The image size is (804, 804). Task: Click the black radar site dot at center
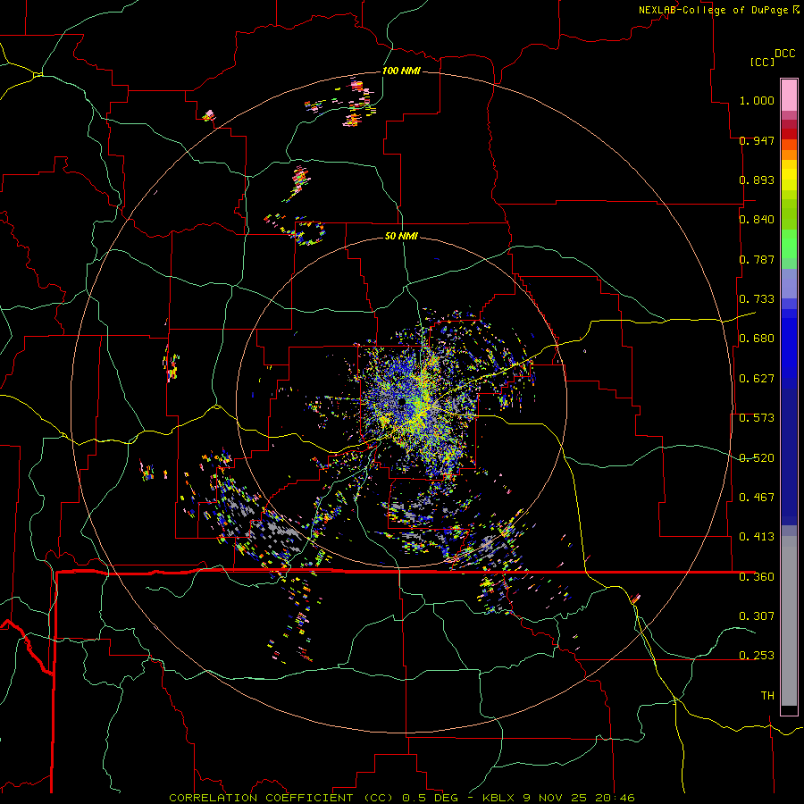click(x=401, y=403)
